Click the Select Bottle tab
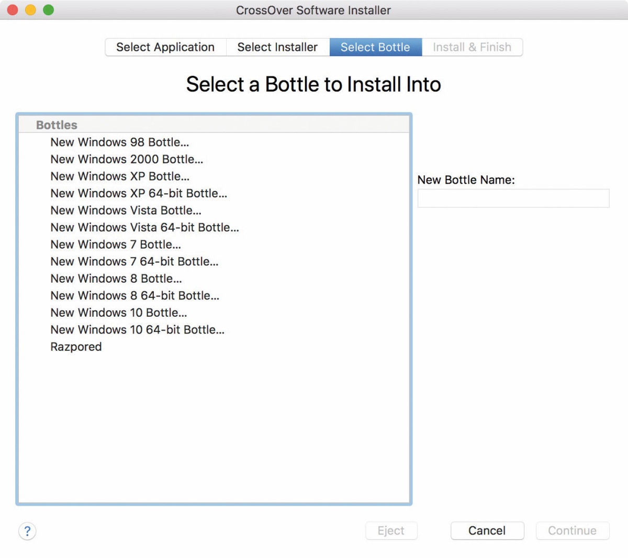 click(375, 47)
